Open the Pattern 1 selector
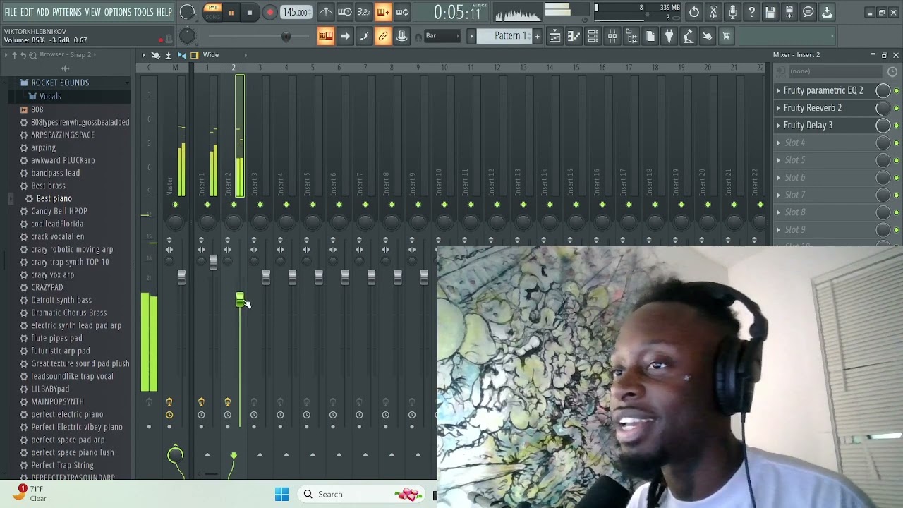Image resolution: width=903 pixels, height=508 pixels. (x=505, y=36)
